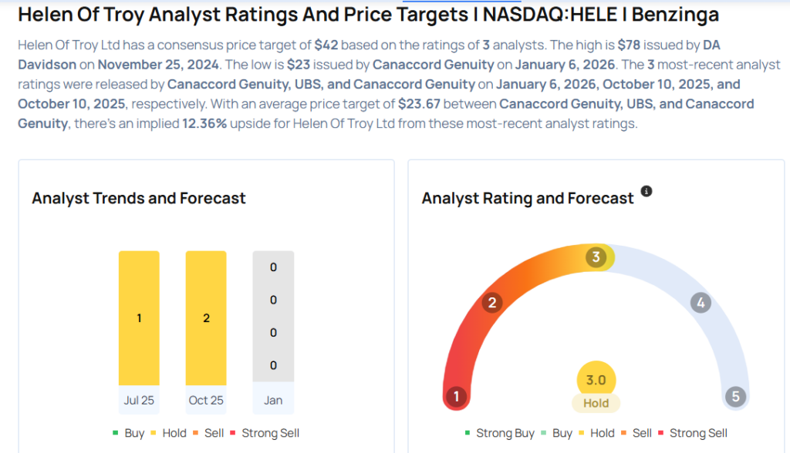Click the Hold badge below the 3.0 score
Screen dimensions: 790x453
(x=596, y=403)
